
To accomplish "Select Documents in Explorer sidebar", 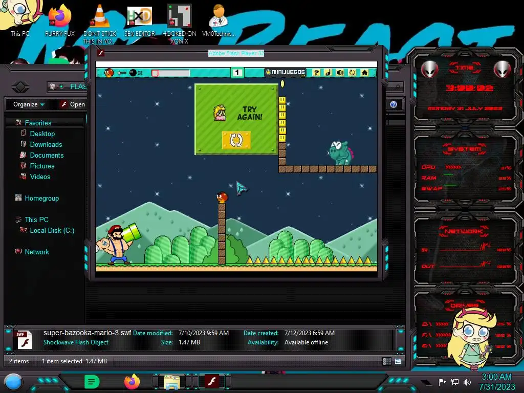I will point(47,155).
